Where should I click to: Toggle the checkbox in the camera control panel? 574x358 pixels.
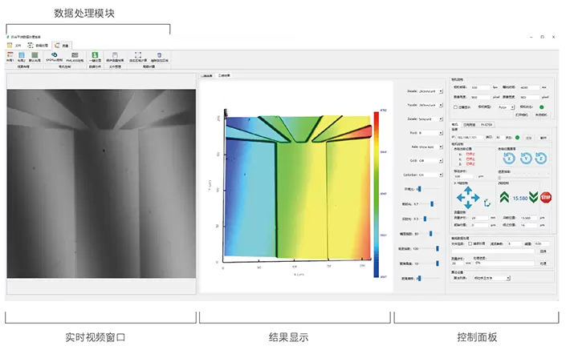[x=455, y=107]
